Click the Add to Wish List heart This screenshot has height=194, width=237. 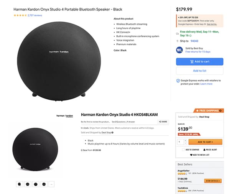[x=191, y=155]
